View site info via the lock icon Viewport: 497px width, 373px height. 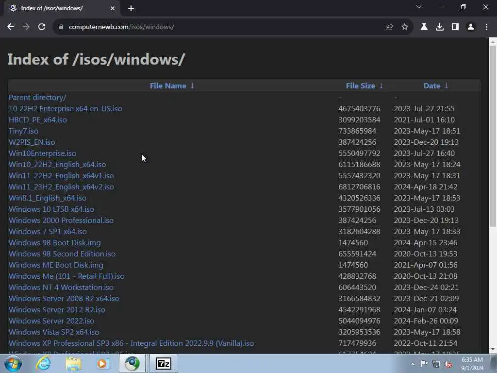(x=61, y=27)
